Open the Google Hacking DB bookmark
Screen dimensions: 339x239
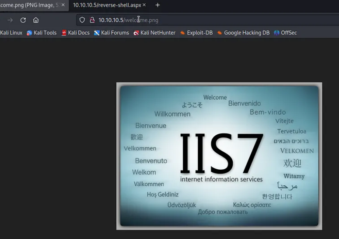coord(243,33)
